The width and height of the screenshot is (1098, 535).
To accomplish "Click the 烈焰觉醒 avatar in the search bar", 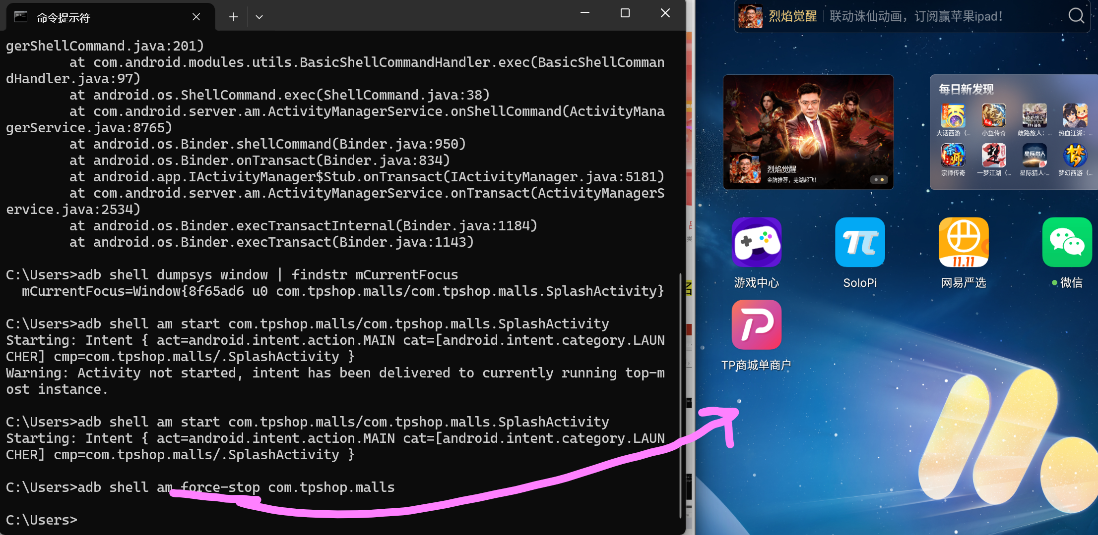I will pos(750,16).
